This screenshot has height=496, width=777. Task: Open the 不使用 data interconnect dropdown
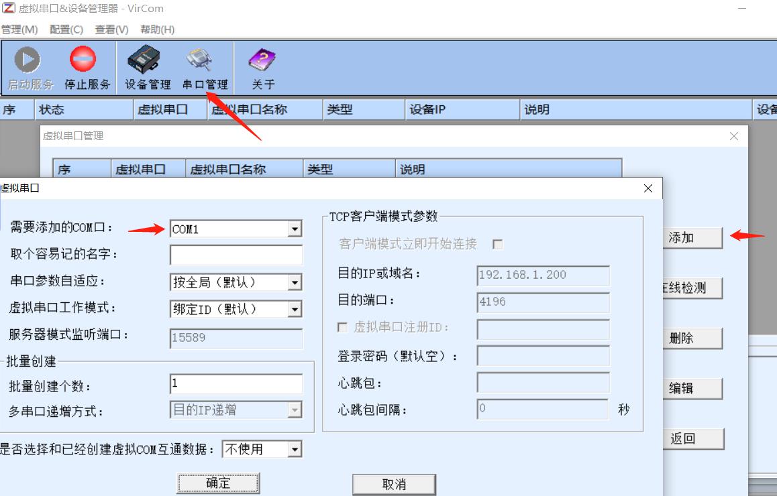(x=295, y=449)
